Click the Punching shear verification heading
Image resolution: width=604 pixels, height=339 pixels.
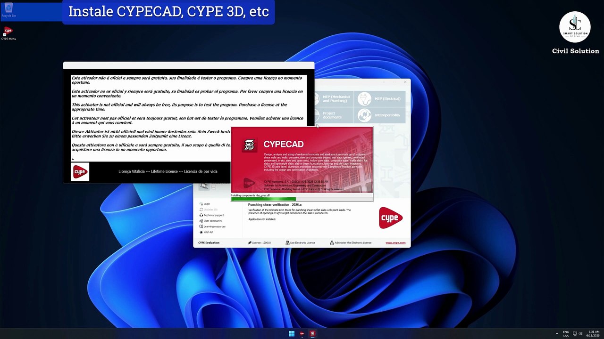click(275, 205)
